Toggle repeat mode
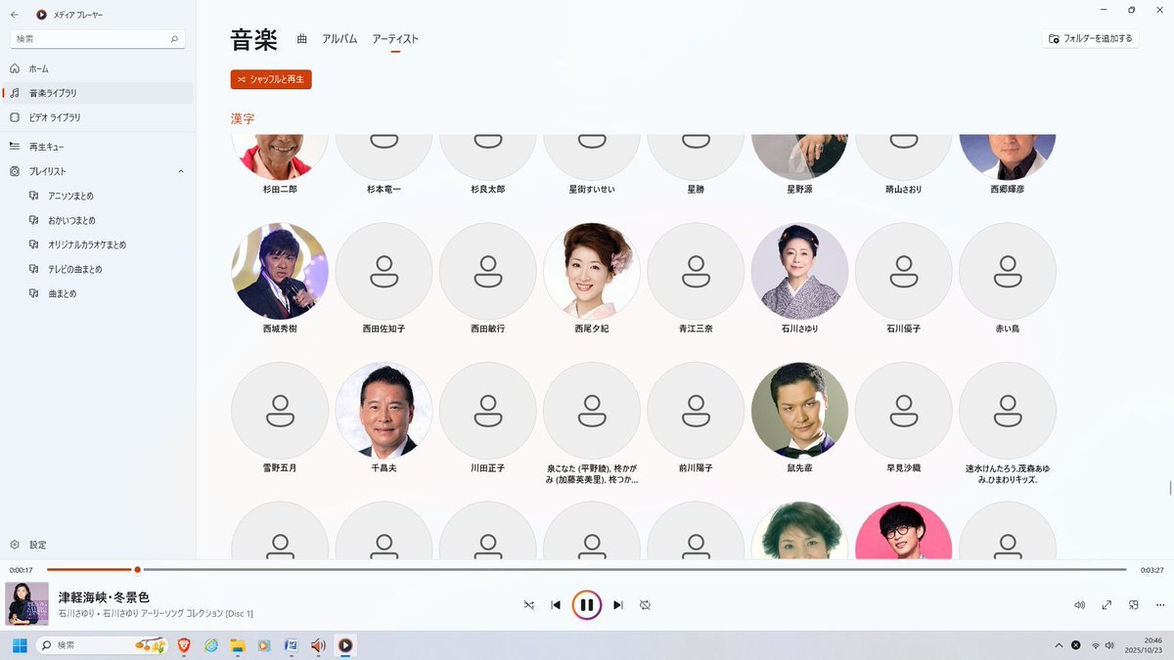The image size is (1174, 660). 645,605
